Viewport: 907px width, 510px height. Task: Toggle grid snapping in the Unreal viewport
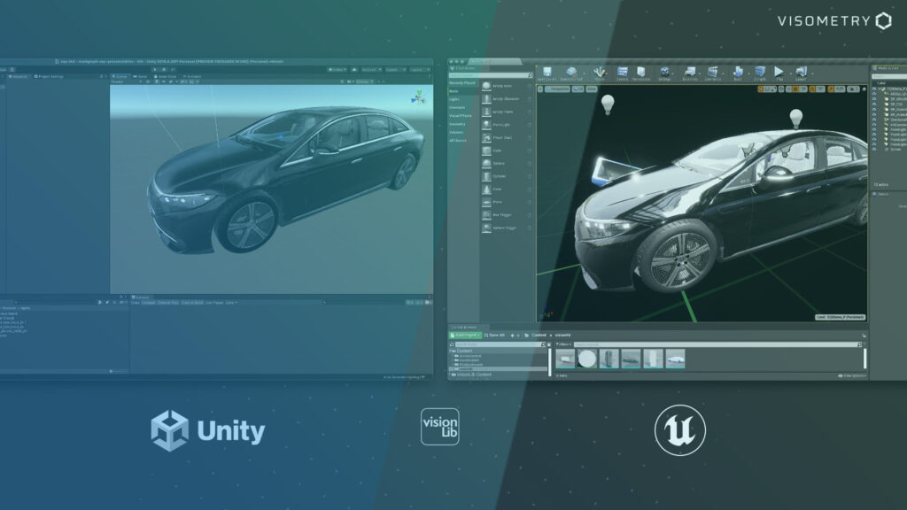tap(796, 89)
